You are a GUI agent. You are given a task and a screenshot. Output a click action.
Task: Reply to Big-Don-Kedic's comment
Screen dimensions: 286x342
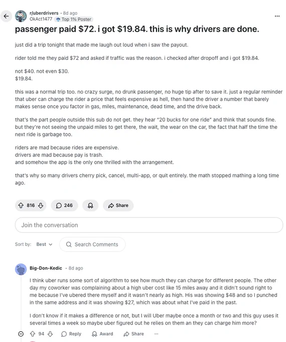[x=71, y=334]
